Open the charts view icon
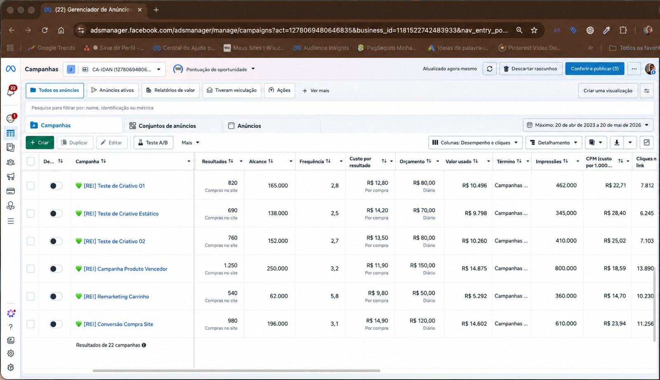The height and width of the screenshot is (380, 660). pos(647,143)
